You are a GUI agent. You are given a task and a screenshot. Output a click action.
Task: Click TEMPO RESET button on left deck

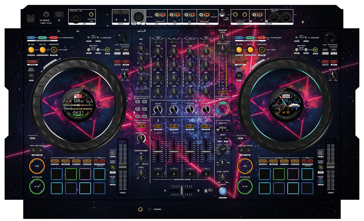point(113,167)
